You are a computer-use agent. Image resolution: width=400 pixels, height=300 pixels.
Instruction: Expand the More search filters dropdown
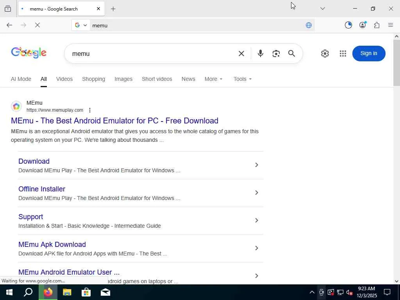click(x=214, y=79)
